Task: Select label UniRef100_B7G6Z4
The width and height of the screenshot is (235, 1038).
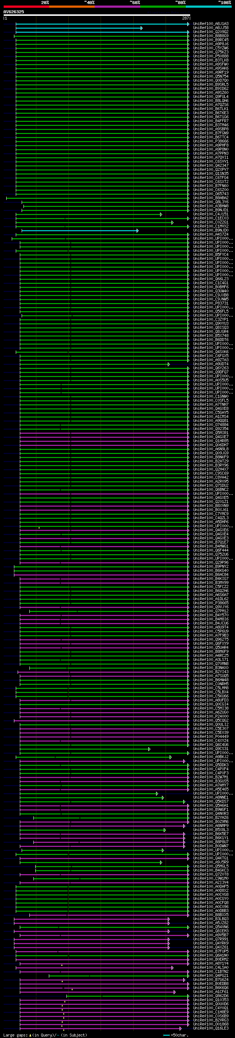Action: click(x=211, y=979)
